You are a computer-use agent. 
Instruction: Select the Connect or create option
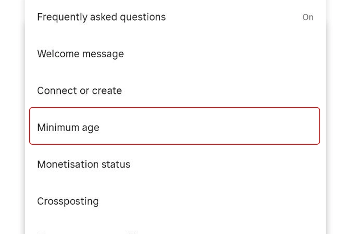click(80, 90)
